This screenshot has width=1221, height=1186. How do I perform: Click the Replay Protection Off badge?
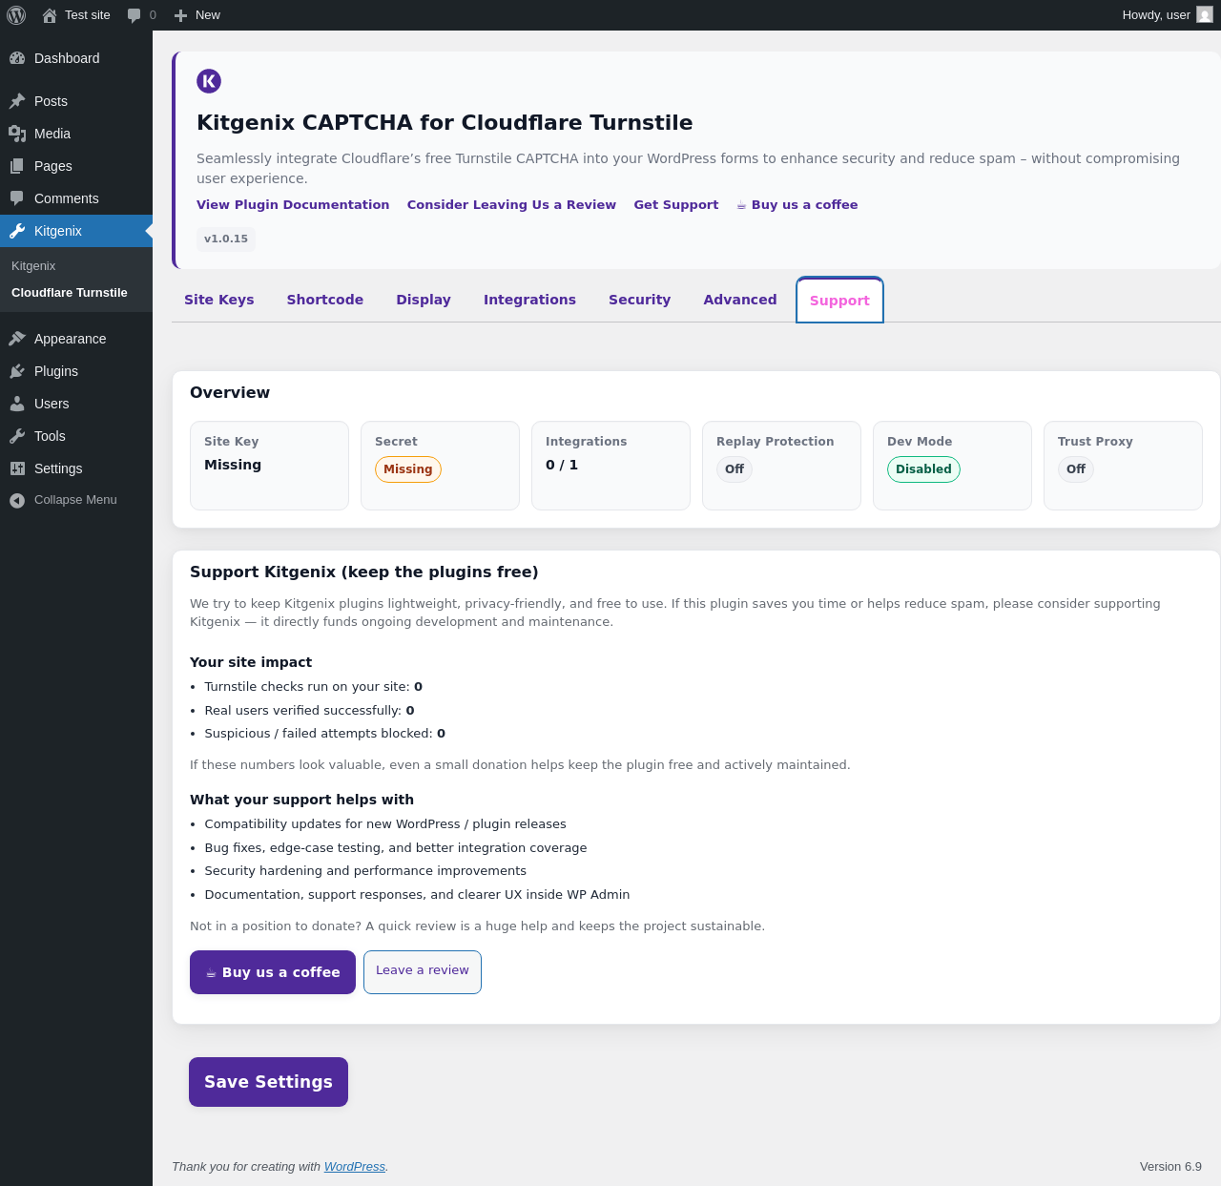point(735,469)
